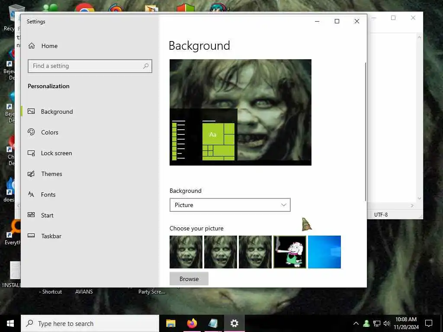Select the smoking goat cartoon picture thumbnail

(289, 252)
